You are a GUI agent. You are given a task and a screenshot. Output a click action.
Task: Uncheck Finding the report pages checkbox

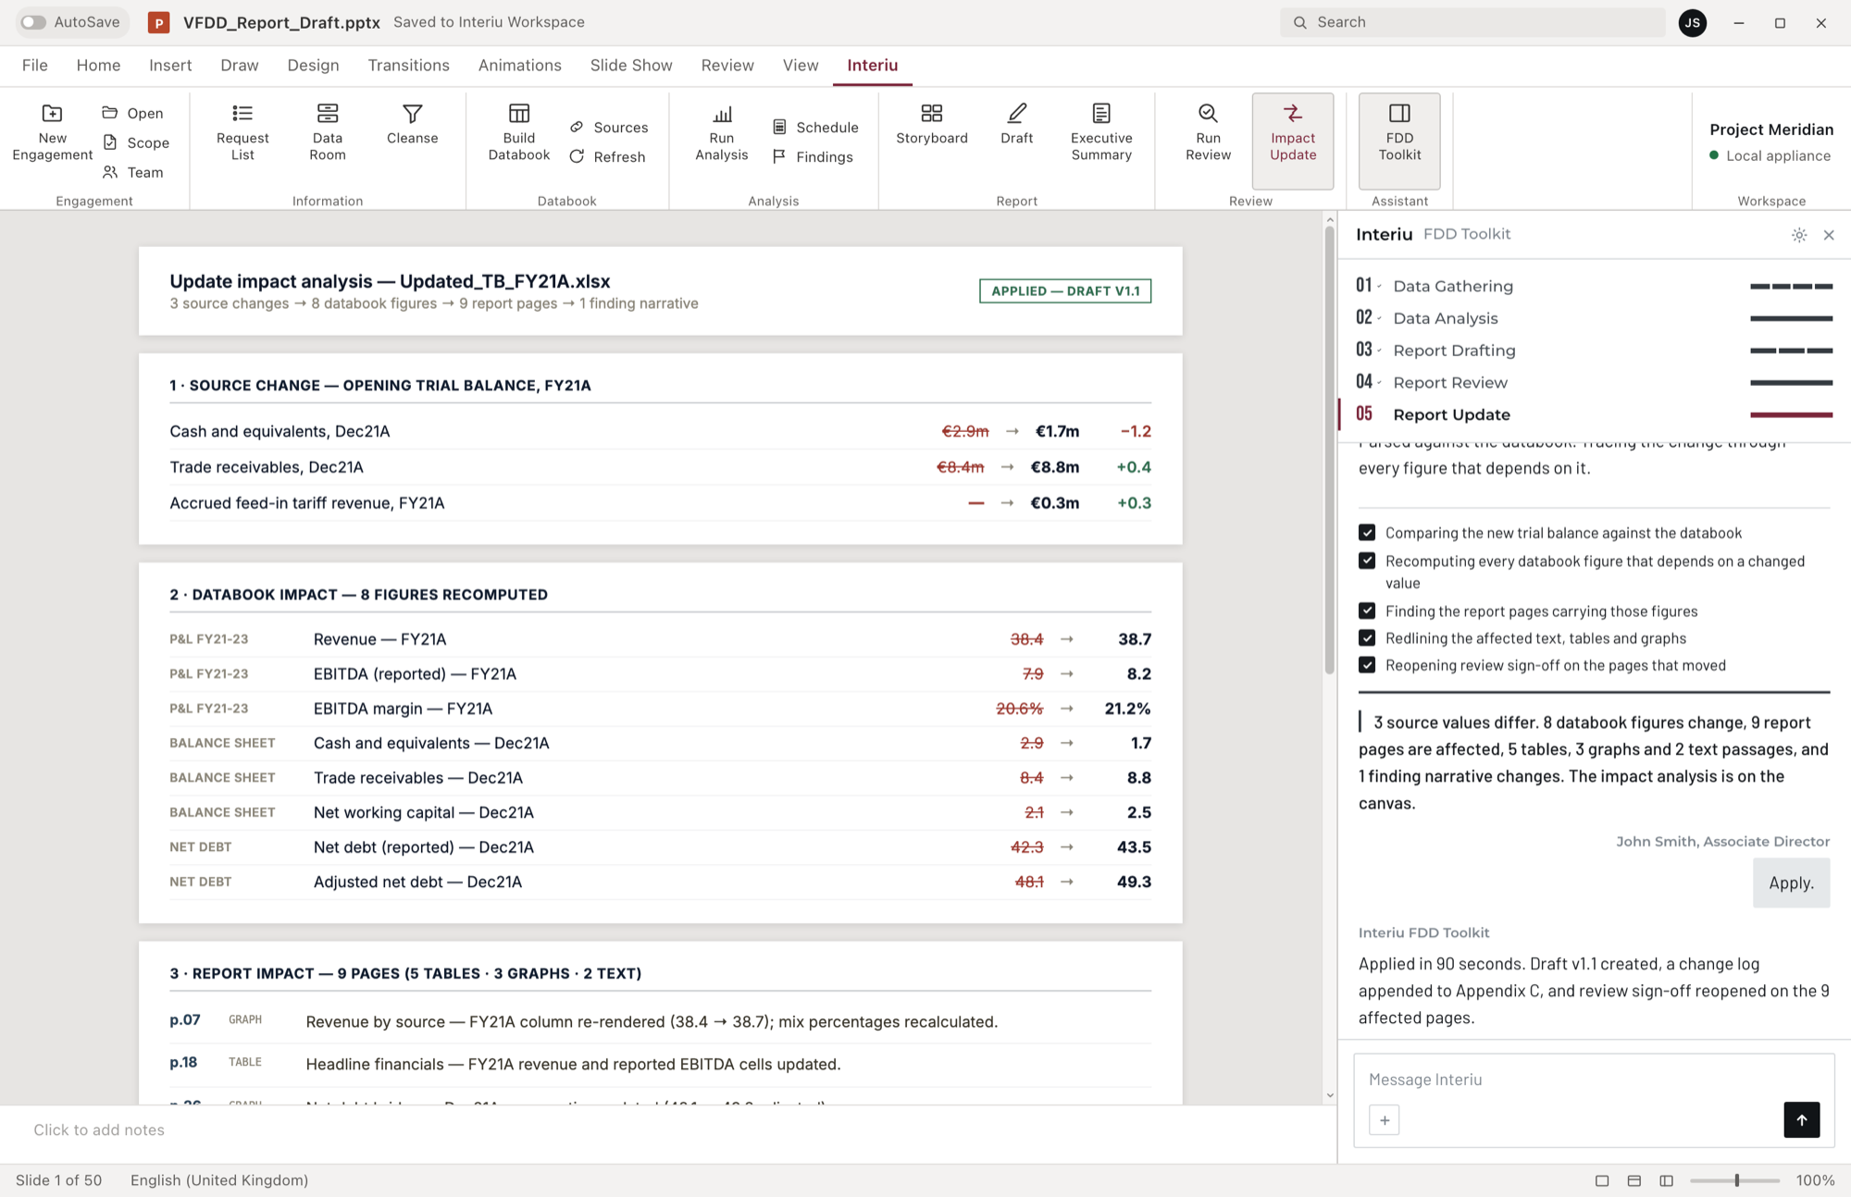[1367, 611]
